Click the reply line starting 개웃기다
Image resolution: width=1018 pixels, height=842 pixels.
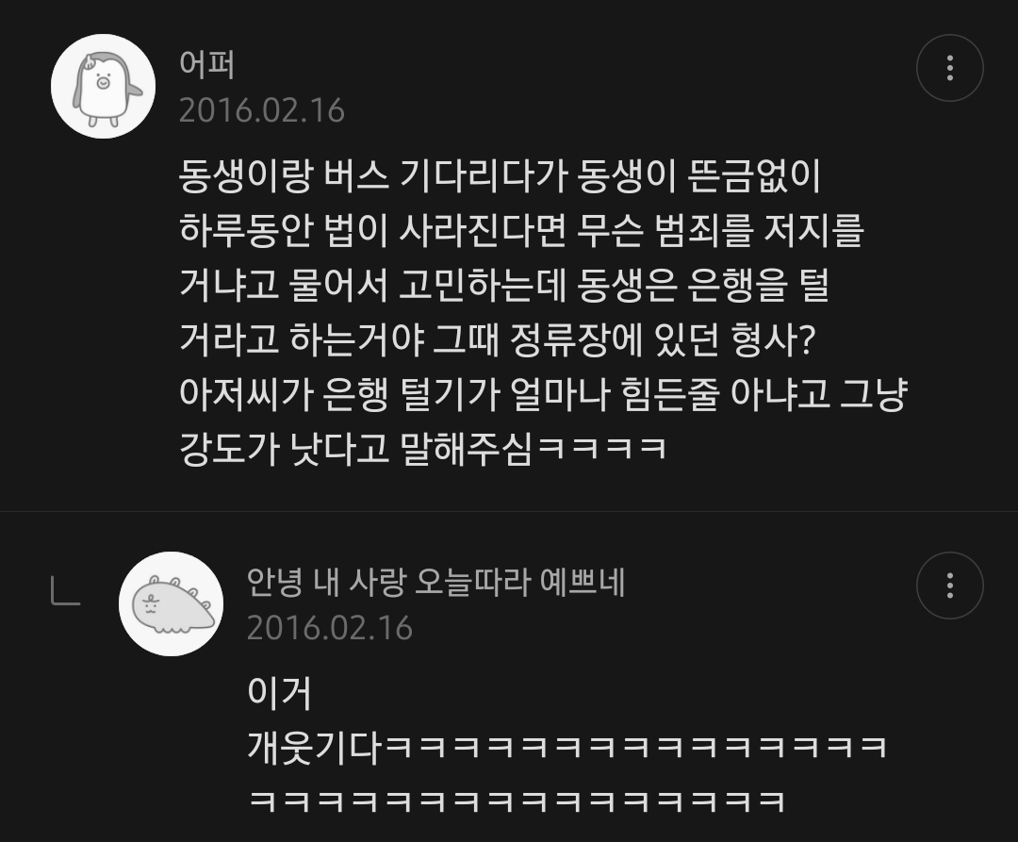(x=566, y=747)
